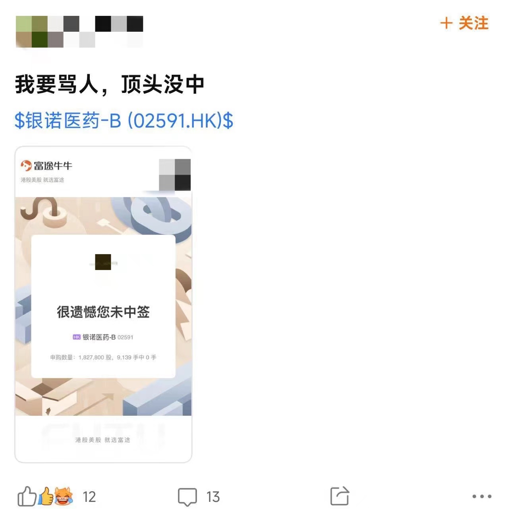Click the laughing-crying bull reaction emoji

[64, 496]
